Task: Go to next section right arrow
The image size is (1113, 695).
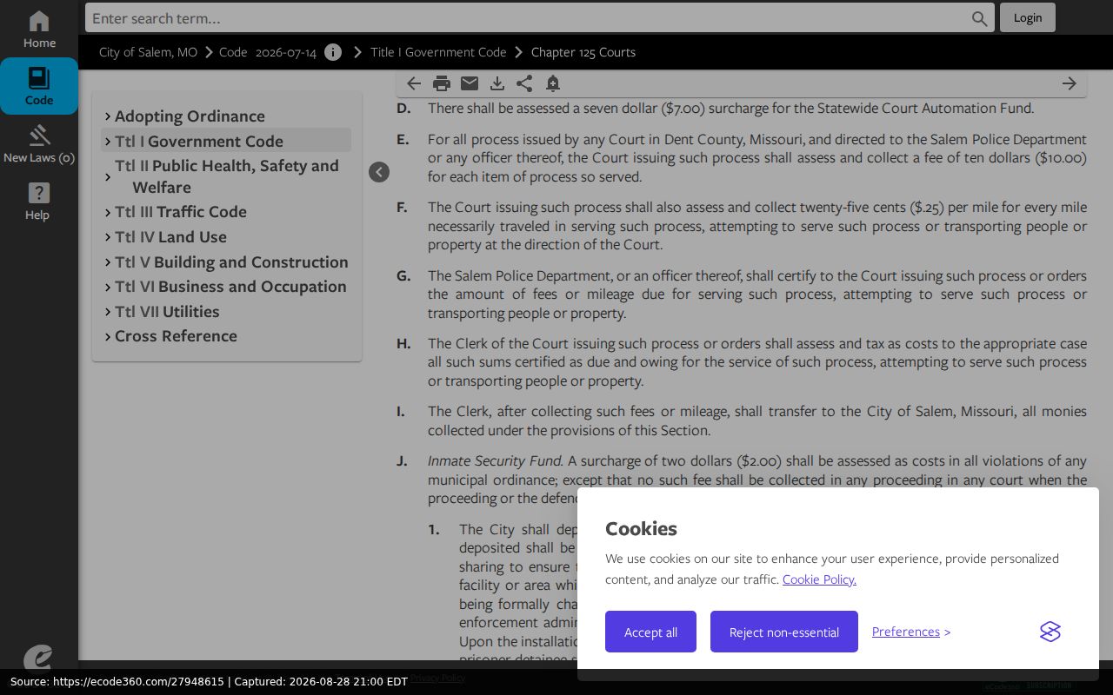Action: [x=1070, y=83]
